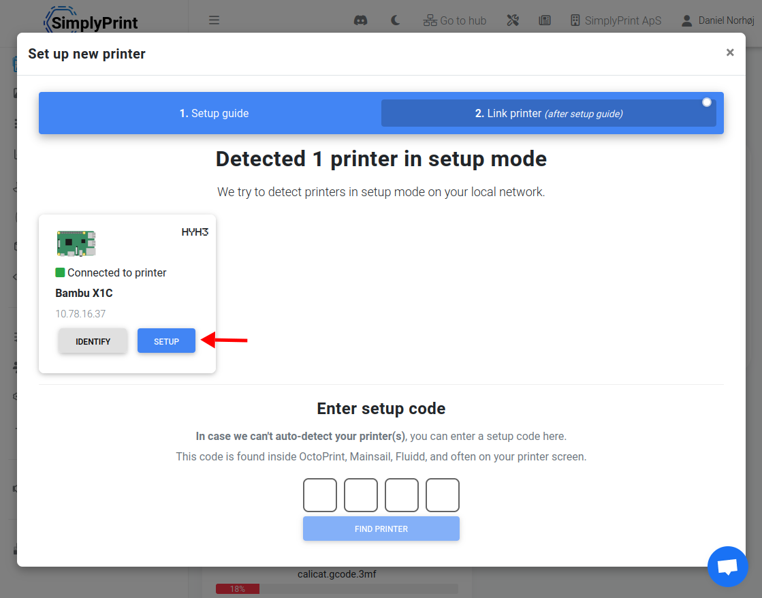Click the SimplyPrint logo
Image resolution: width=762 pixels, height=598 pixels.
coord(91,20)
